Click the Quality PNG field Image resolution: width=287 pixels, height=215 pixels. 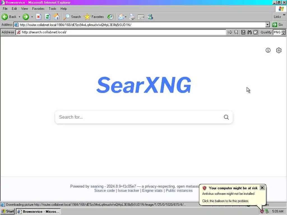click(277, 32)
